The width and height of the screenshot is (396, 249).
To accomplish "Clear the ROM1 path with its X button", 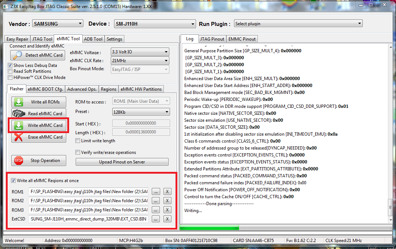I will point(167,192).
